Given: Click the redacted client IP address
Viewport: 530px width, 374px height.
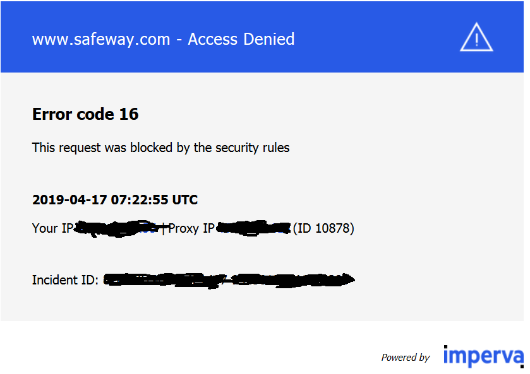Looking at the screenshot, I should (x=117, y=228).
